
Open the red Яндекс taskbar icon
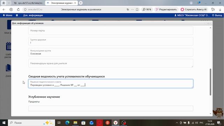107,123
